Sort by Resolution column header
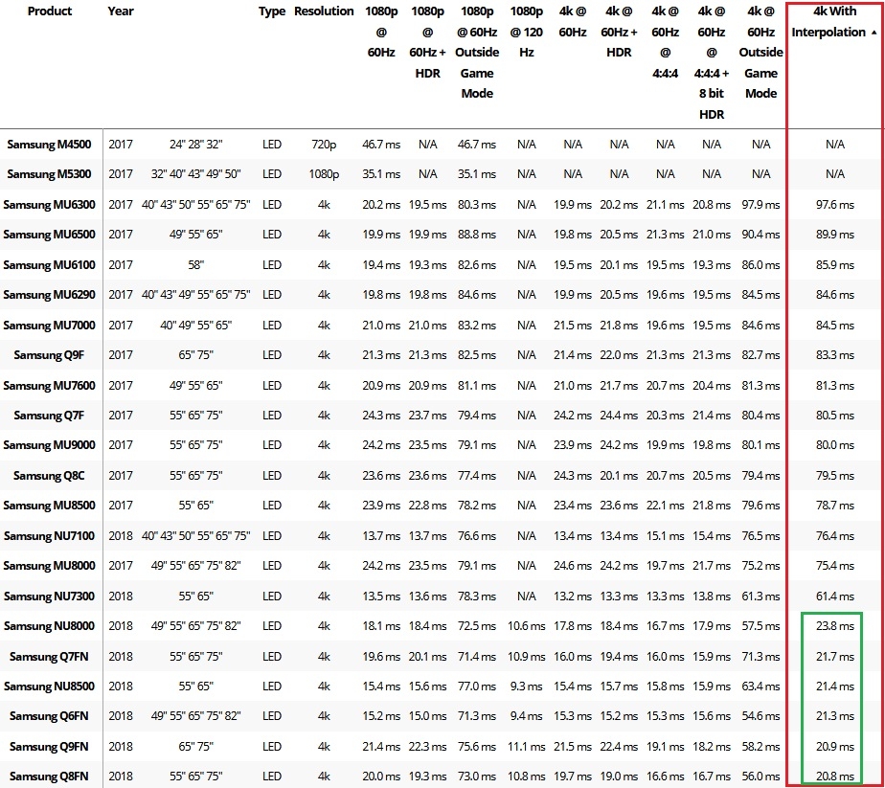885x788 pixels. 324,11
